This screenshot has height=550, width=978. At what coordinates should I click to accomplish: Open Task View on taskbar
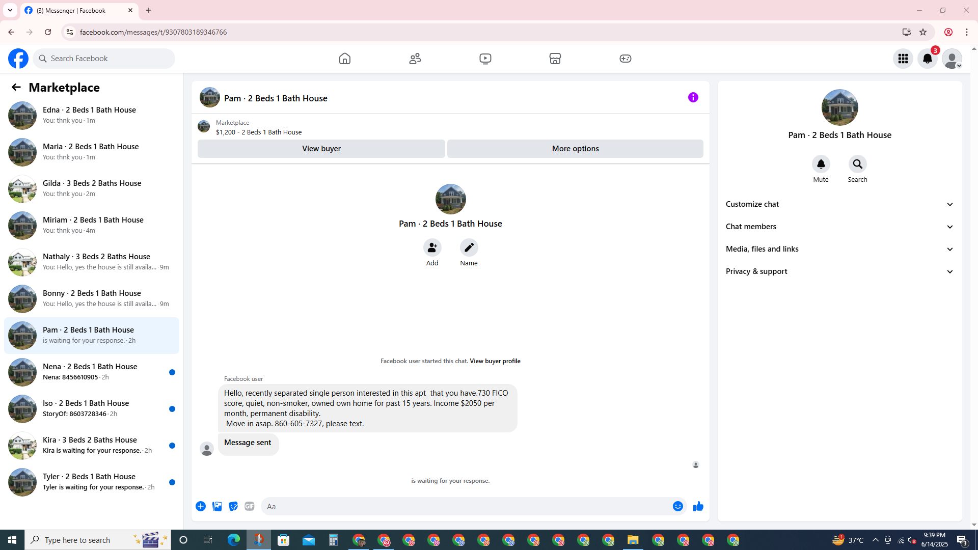208,540
